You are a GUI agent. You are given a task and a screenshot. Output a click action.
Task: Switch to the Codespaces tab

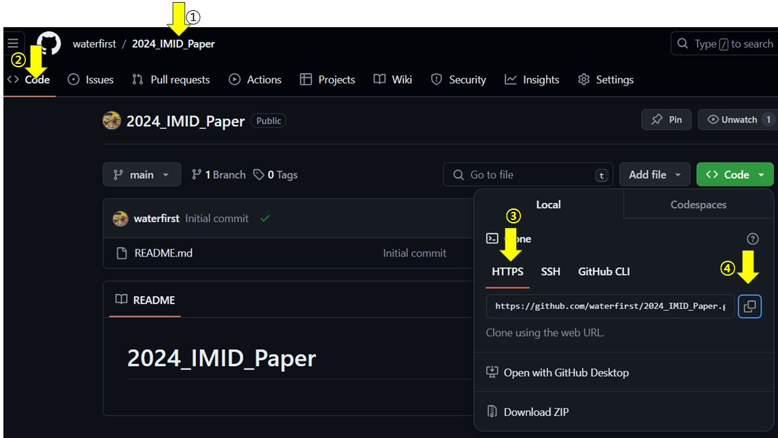(x=698, y=204)
